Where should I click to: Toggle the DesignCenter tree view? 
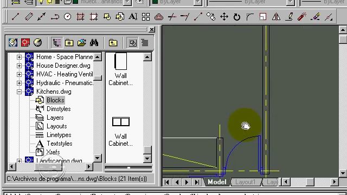(57, 42)
